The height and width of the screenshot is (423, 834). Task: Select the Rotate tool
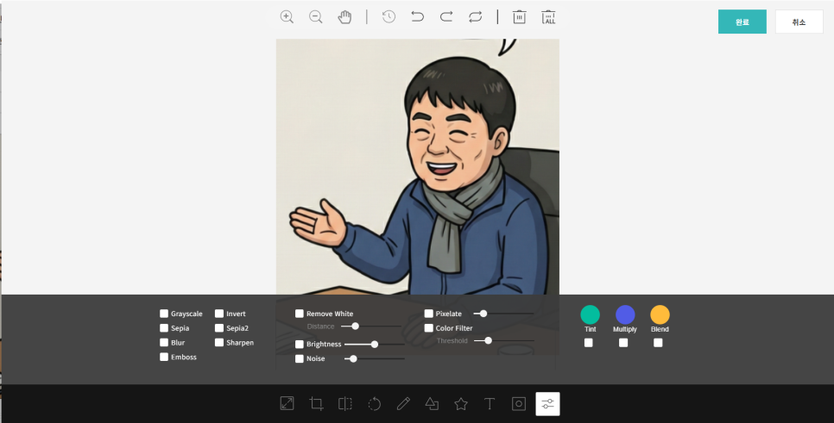374,403
